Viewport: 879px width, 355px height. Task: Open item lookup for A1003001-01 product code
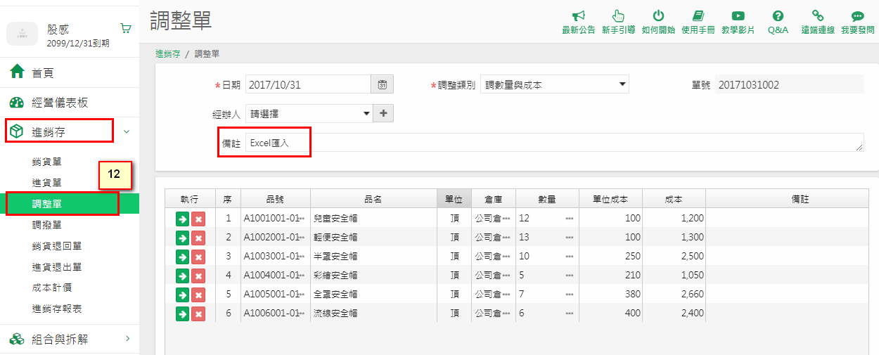pyautogui.click(x=302, y=257)
